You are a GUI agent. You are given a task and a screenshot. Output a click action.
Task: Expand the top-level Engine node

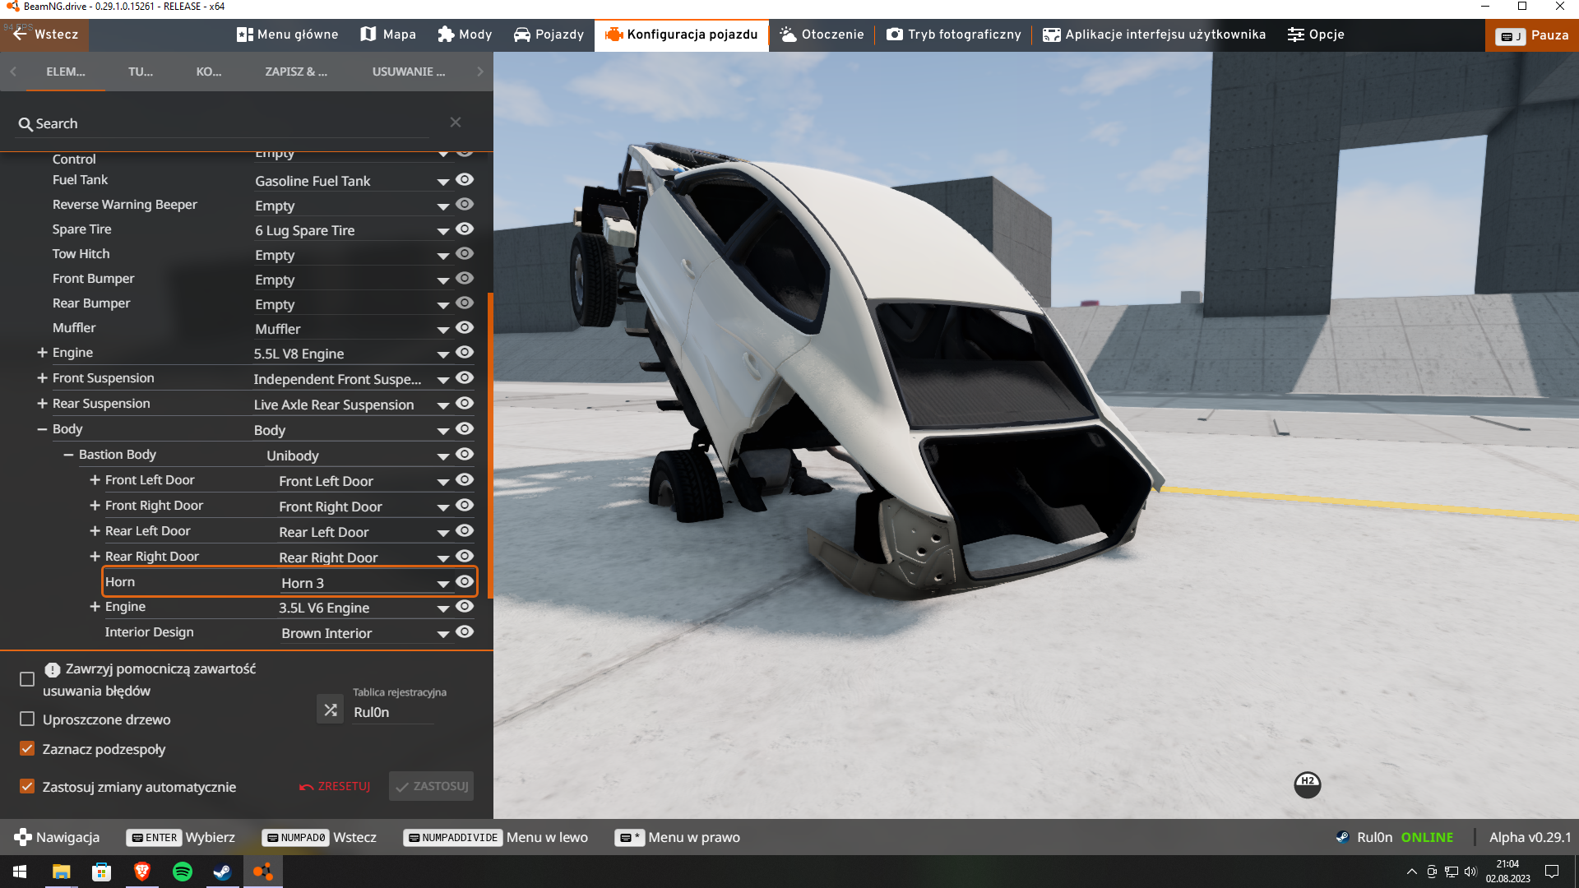[42, 352]
